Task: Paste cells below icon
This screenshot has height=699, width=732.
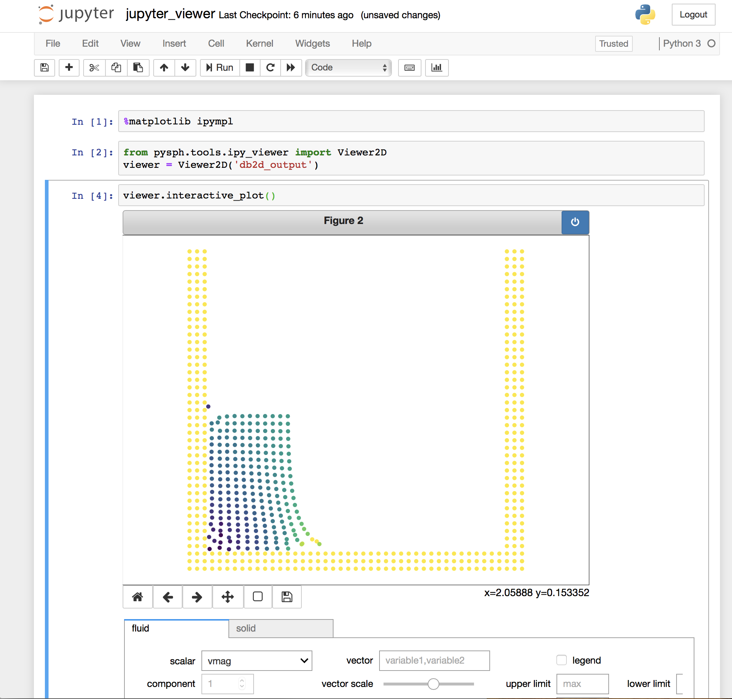Action: pyautogui.click(x=138, y=67)
